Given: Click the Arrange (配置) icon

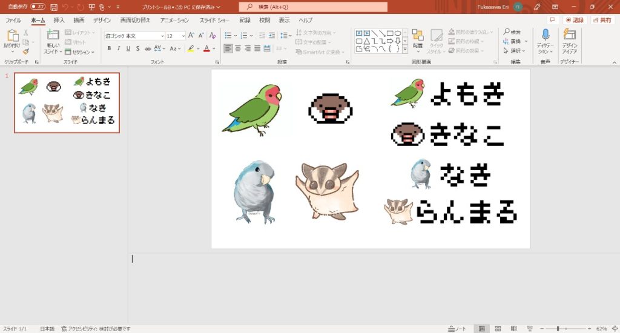Looking at the screenshot, I should click(418, 35).
